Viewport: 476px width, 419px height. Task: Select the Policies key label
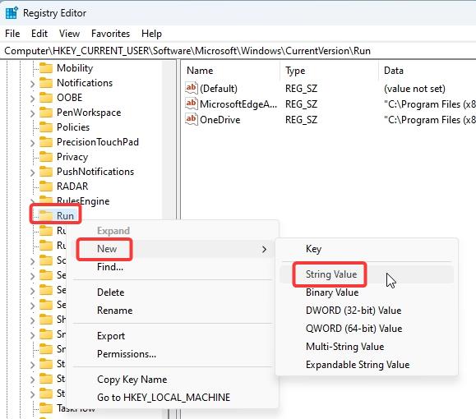pos(73,127)
